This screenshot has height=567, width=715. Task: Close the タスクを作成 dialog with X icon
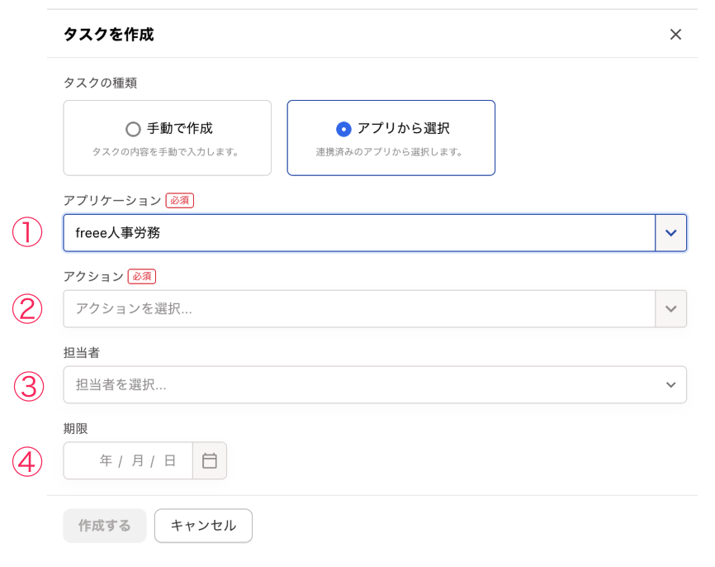(675, 34)
